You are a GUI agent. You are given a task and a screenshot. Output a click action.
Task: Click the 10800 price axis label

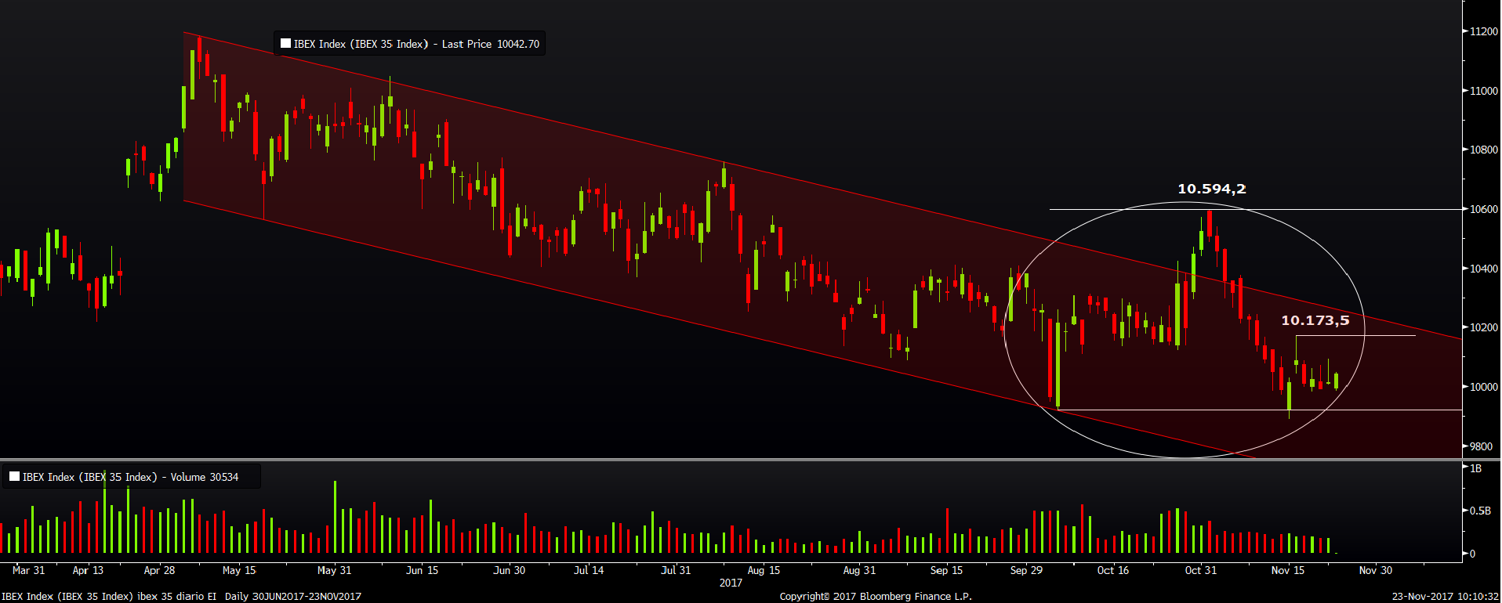(1484, 150)
